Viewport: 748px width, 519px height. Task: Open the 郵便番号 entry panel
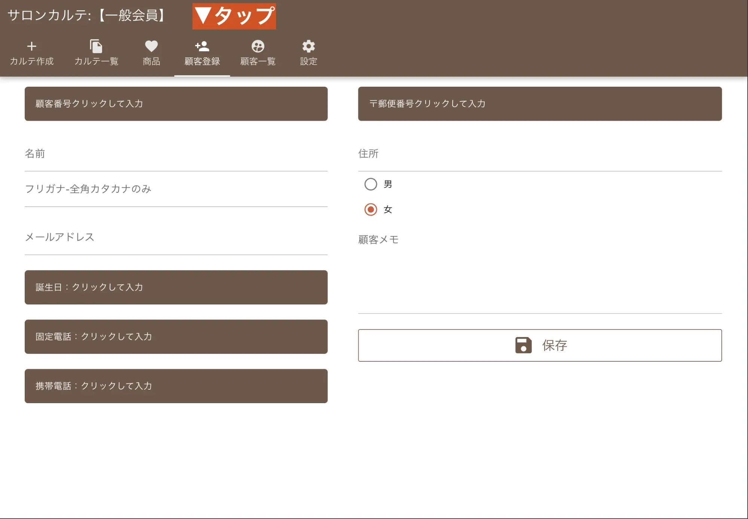point(540,104)
